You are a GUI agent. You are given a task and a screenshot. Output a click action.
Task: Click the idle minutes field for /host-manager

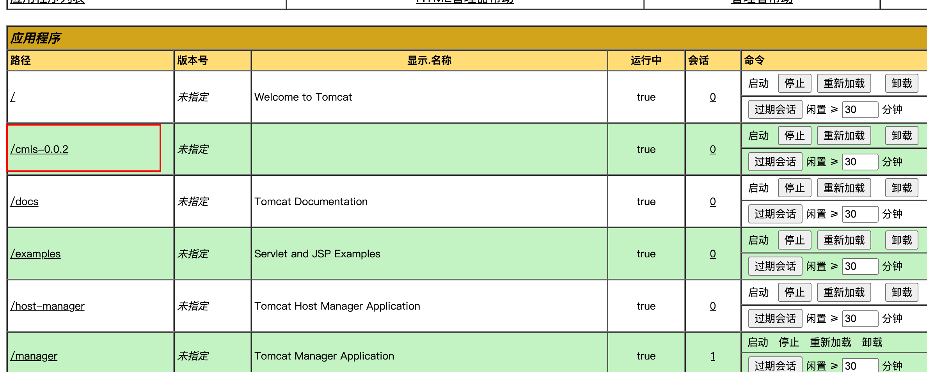pos(860,319)
